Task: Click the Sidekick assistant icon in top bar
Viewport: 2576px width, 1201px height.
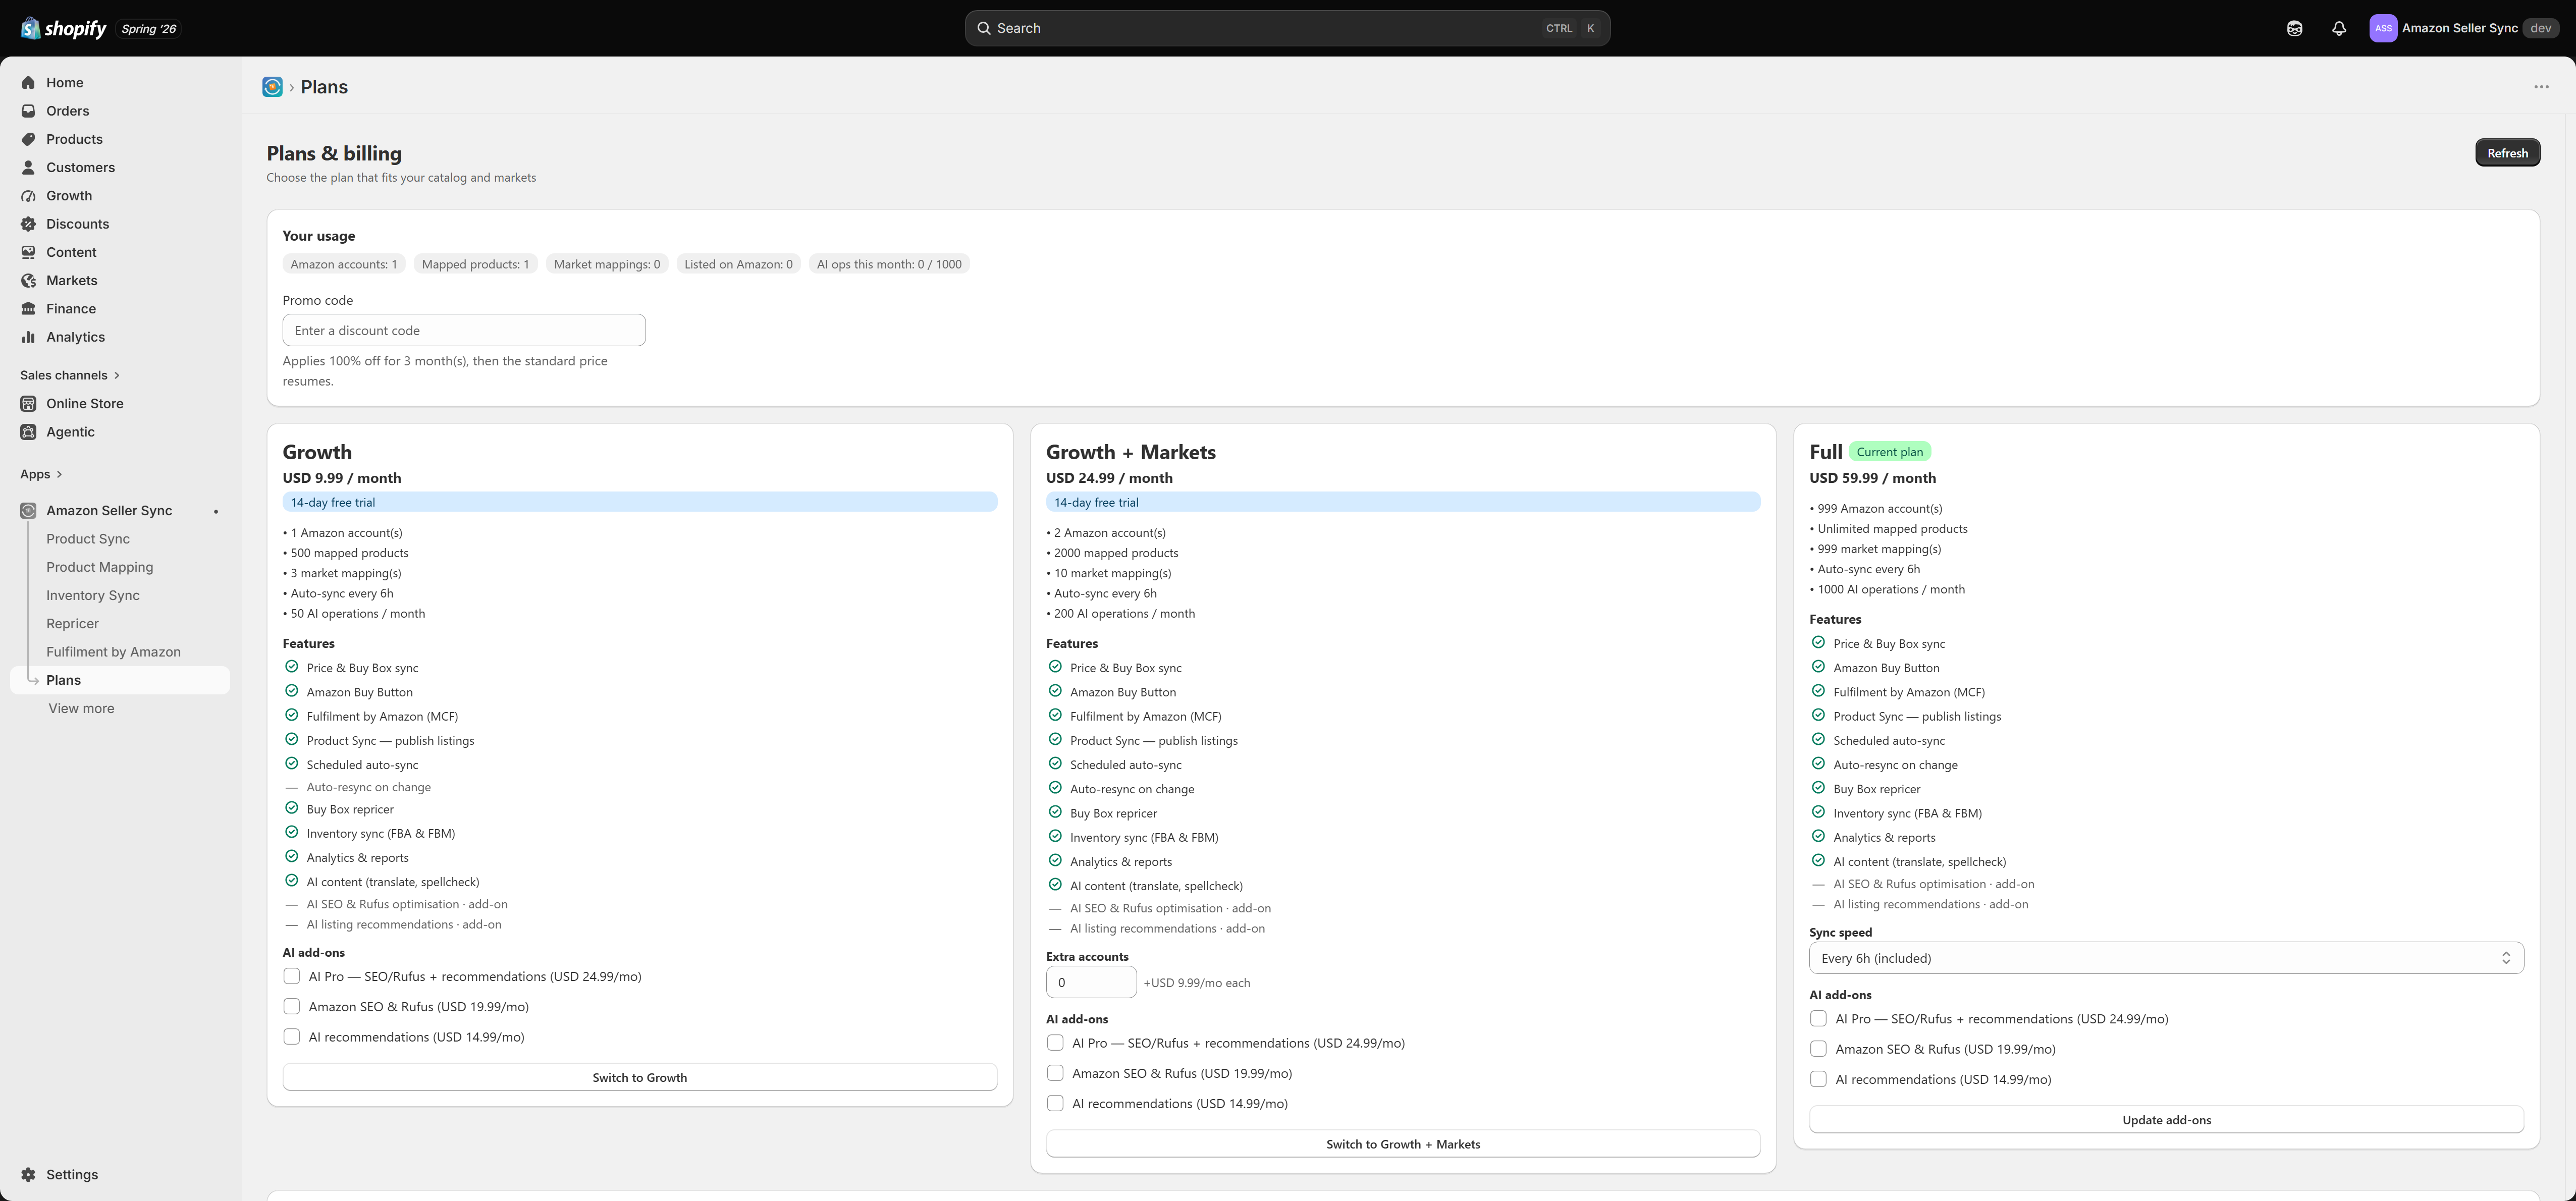Action: point(2294,28)
